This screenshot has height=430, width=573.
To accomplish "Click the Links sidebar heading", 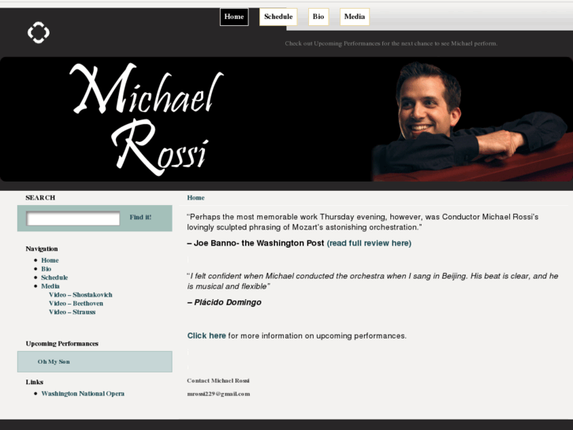I will (35, 382).
